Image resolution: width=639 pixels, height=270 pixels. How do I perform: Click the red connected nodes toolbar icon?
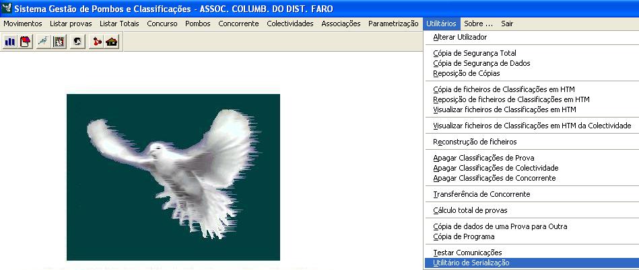97,42
